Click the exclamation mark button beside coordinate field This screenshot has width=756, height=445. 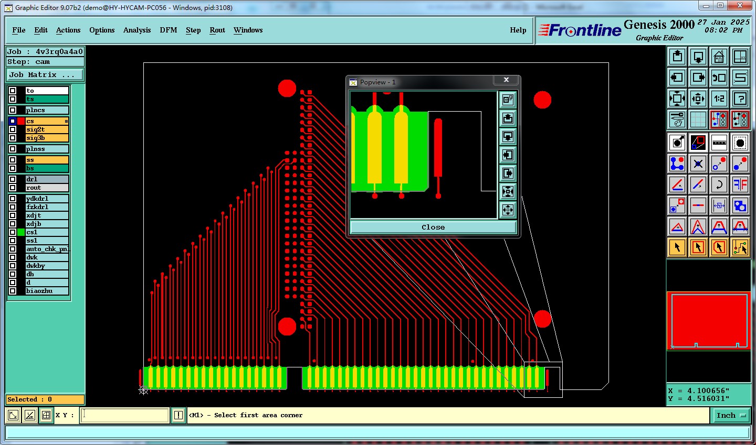[178, 415]
